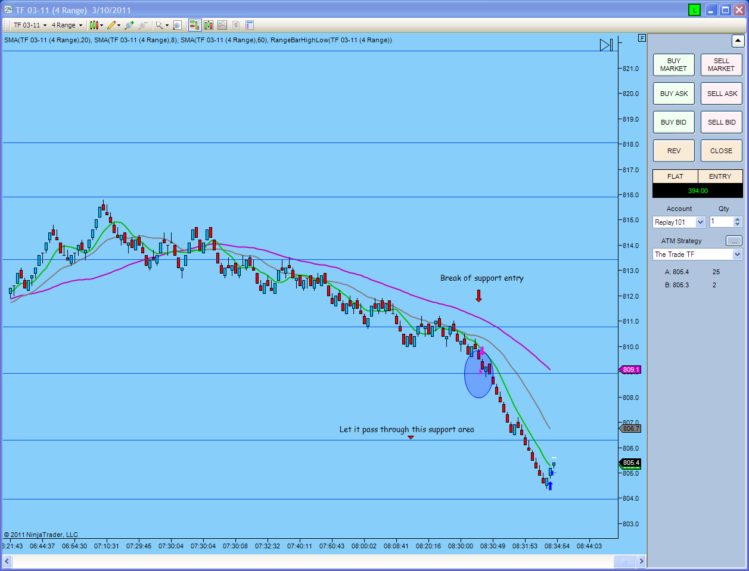749x571 pixels.
Task: Select 'Let it pass through this support area' text
Action: click(407, 429)
